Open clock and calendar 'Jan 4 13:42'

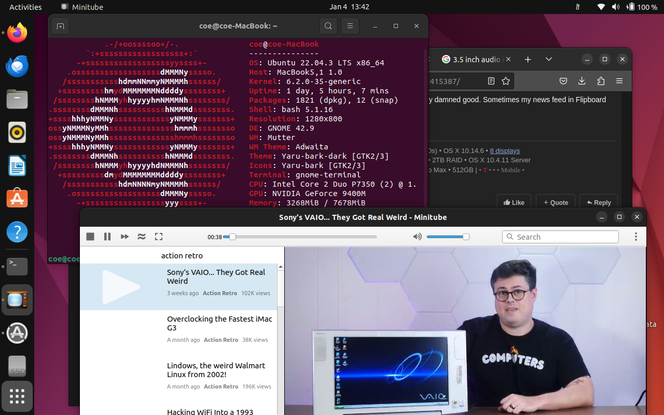(x=349, y=7)
